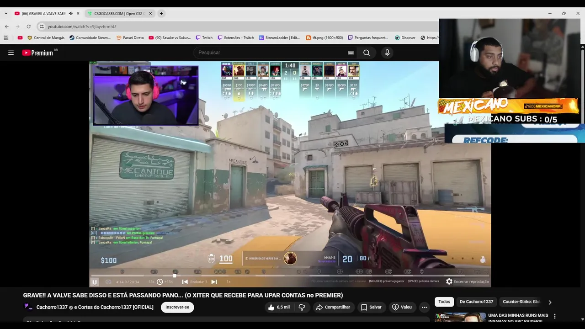Subscribe with the Inscrever-se button
The height and width of the screenshot is (329, 585).
pos(177,307)
